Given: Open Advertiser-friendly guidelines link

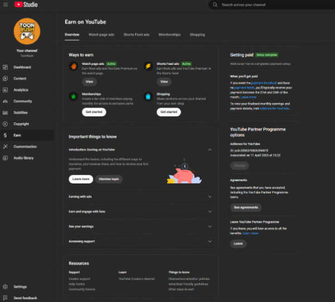Looking at the screenshot, I should (x=188, y=284).
